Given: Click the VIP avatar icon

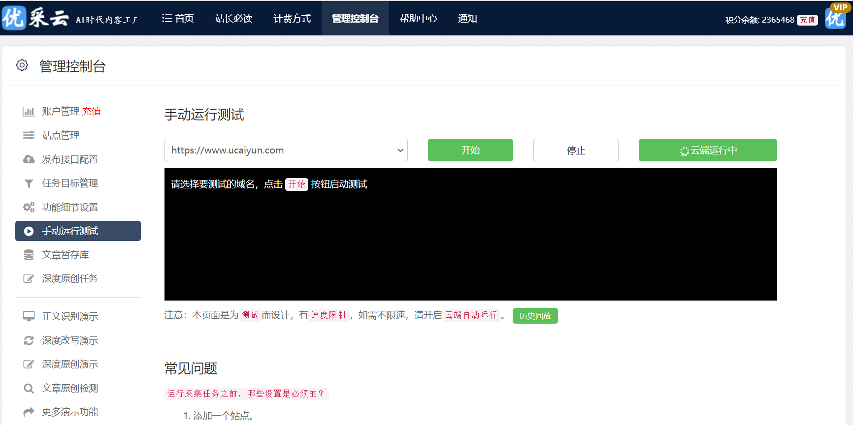Looking at the screenshot, I should [x=835, y=17].
